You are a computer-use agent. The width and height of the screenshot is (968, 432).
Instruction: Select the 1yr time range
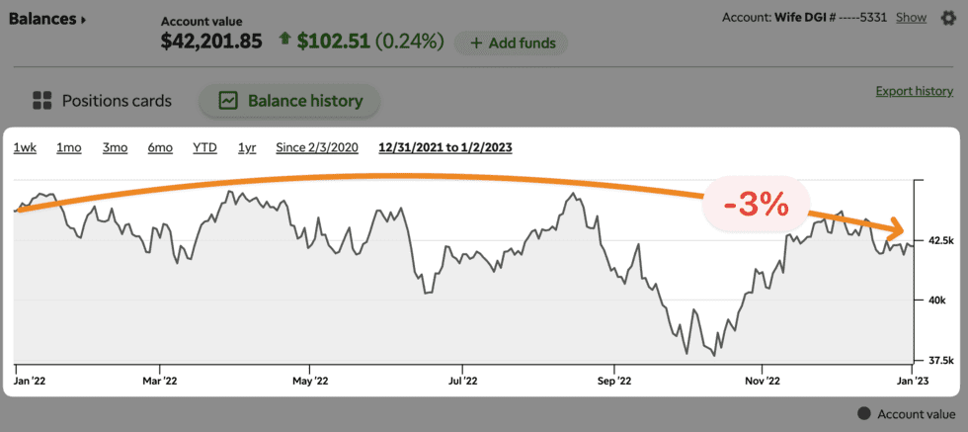(x=247, y=147)
